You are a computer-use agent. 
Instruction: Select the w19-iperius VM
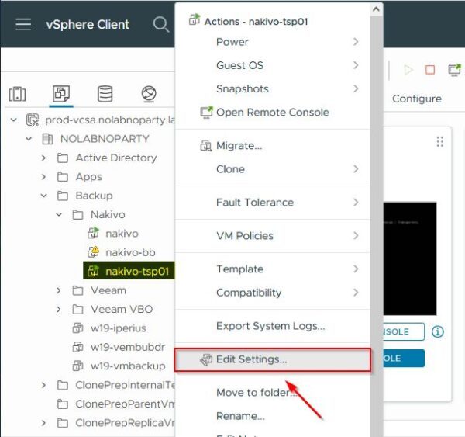[119, 328]
